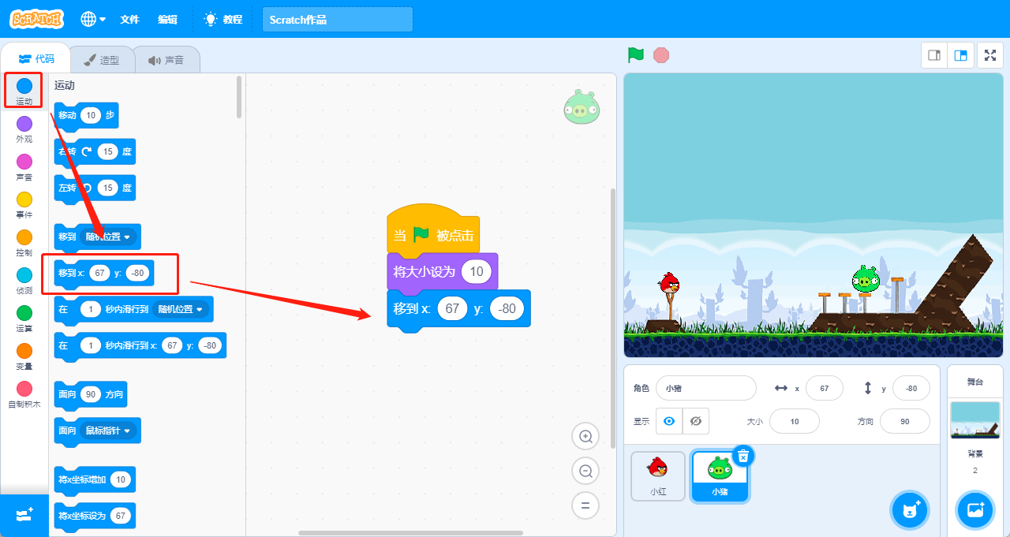The width and height of the screenshot is (1010, 537).
Task: Click the 当绿旗被点击 hat block in workspace
Action: 433,229
